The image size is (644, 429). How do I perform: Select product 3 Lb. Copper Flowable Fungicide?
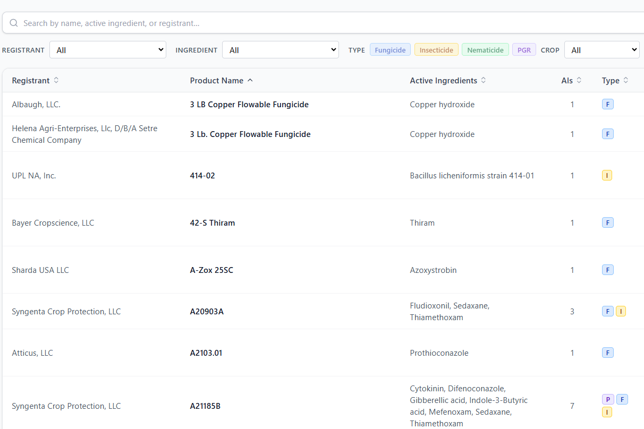(250, 134)
